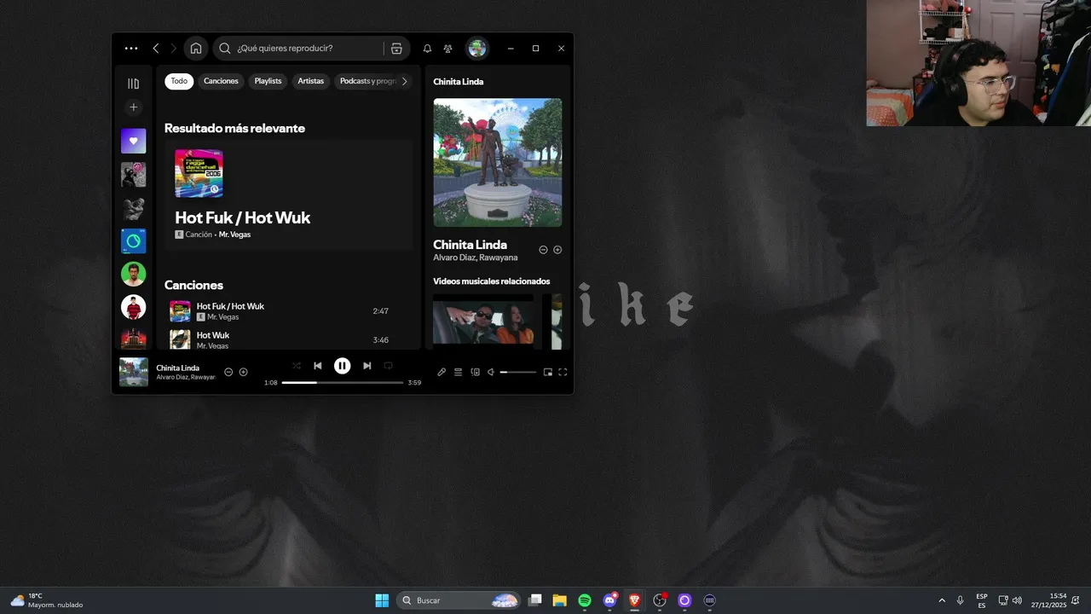This screenshot has height=614, width=1091.
Task: Open connect to a device icon
Action: click(x=476, y=372)
